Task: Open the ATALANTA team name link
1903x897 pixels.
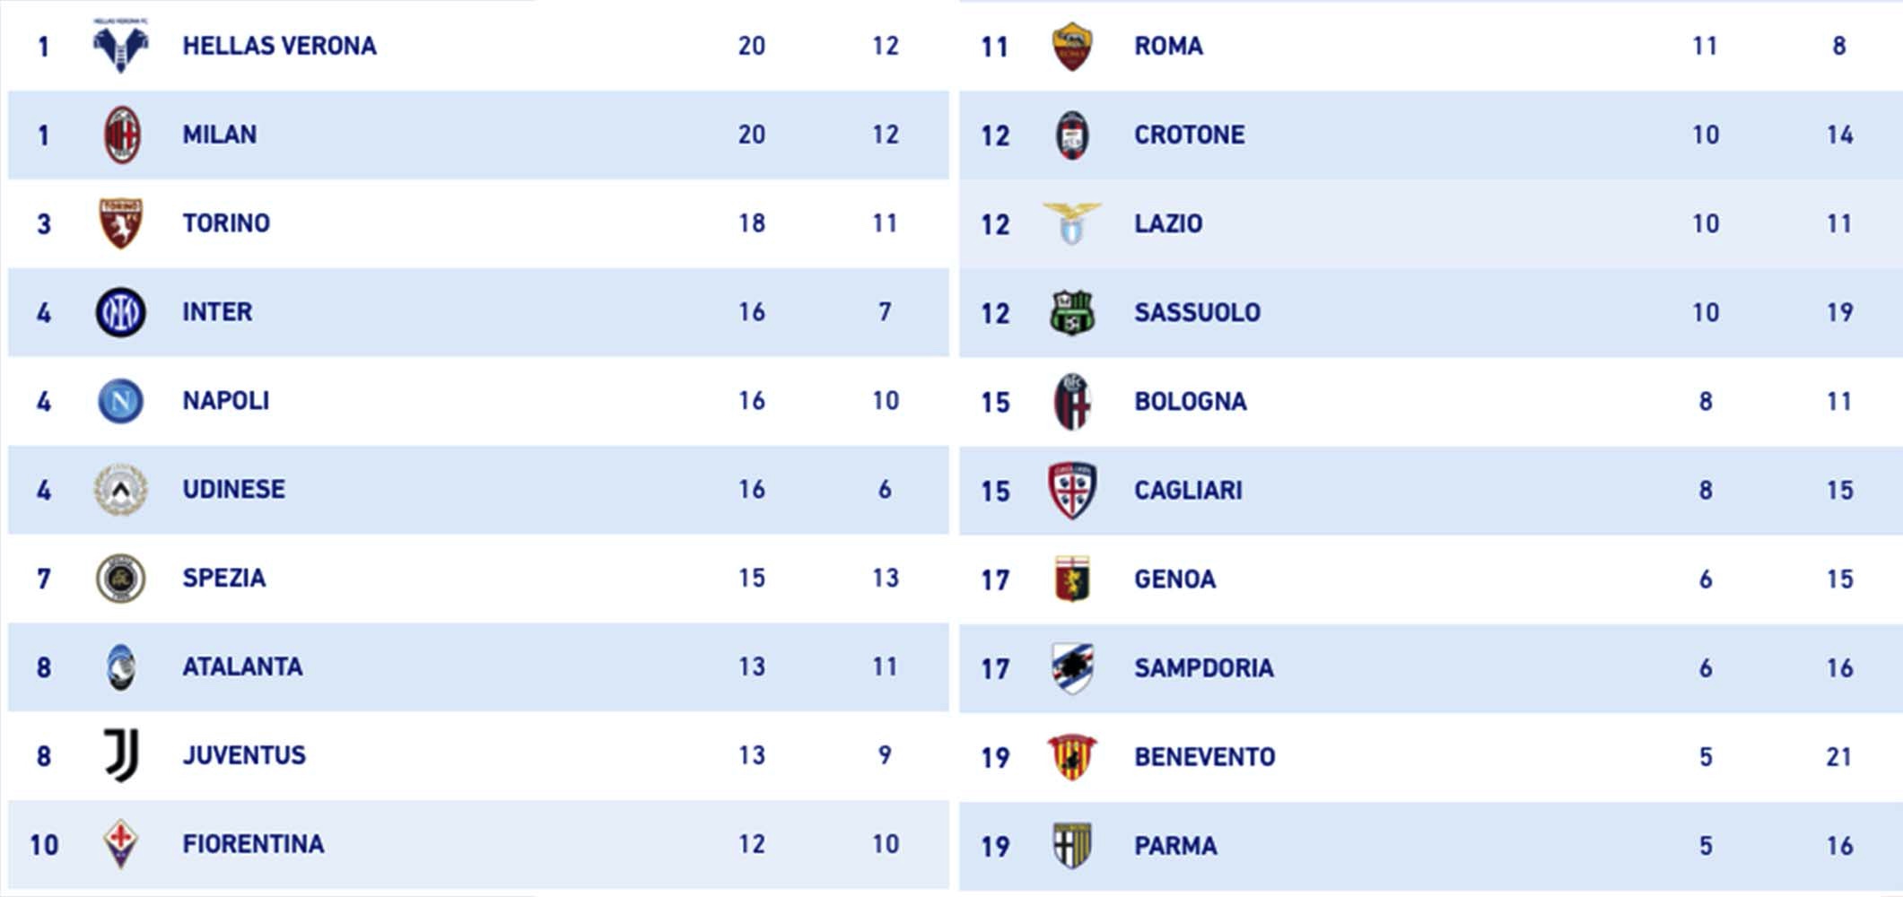Action: [242, 667]
